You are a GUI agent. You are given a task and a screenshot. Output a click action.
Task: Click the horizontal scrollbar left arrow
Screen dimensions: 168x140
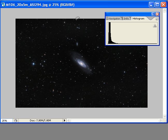click(69, 121)
